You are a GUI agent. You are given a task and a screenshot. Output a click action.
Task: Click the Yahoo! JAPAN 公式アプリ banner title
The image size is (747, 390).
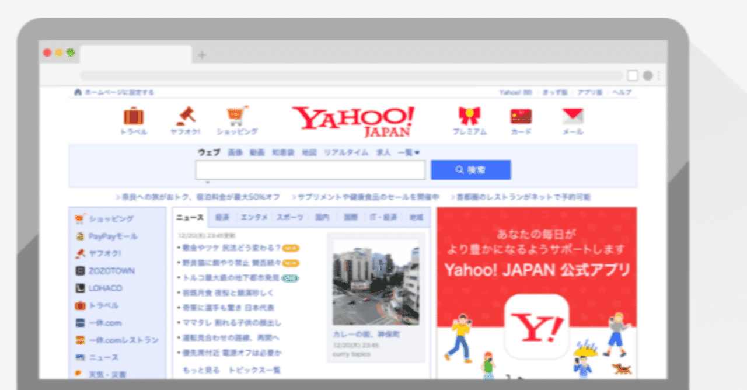point(537,270)
